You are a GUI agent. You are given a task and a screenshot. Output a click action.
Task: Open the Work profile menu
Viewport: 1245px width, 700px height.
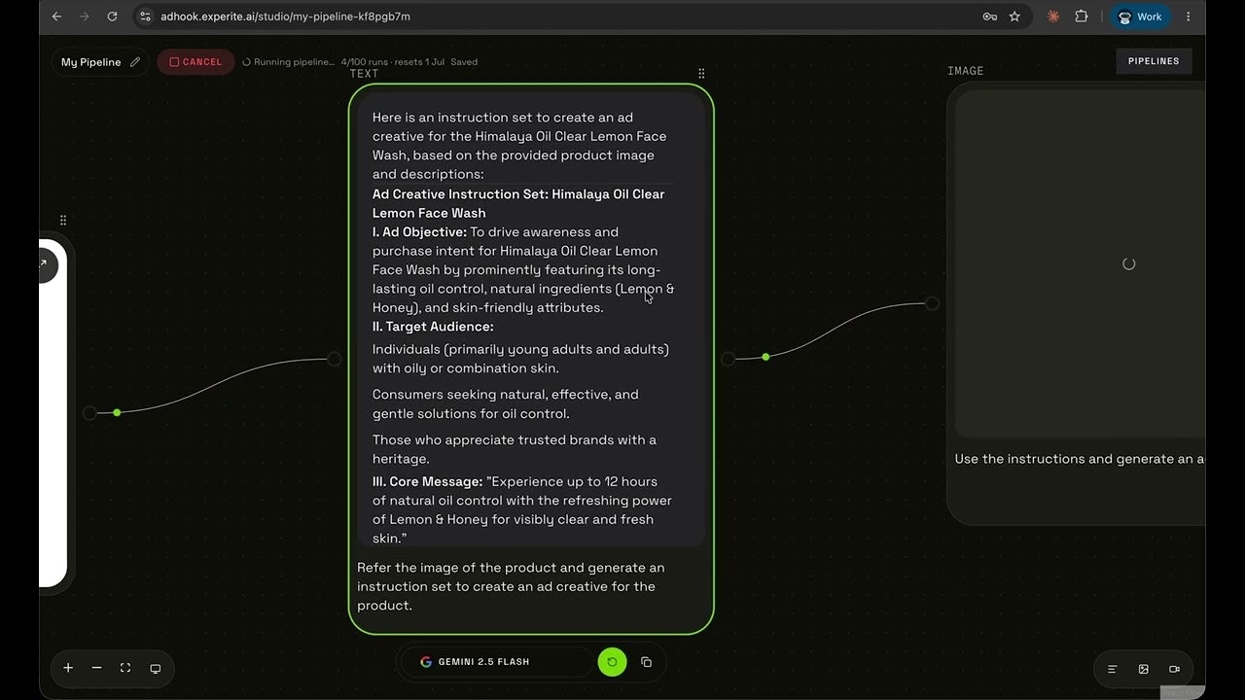(1140, 17)
